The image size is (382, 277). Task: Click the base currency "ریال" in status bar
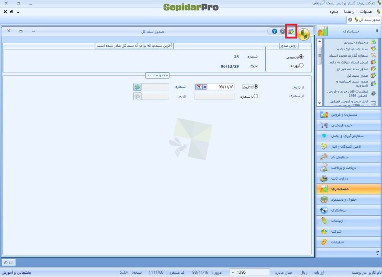[x=304, y=272]
